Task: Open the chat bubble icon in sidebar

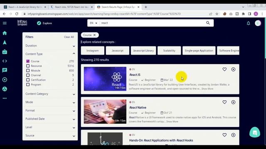Action: (x=5, y=70)
